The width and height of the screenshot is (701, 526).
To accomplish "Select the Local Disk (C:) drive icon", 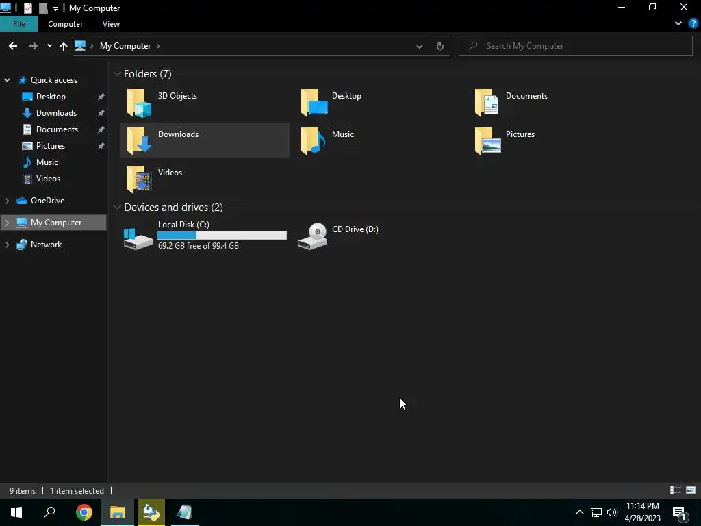I will (138, 238).
